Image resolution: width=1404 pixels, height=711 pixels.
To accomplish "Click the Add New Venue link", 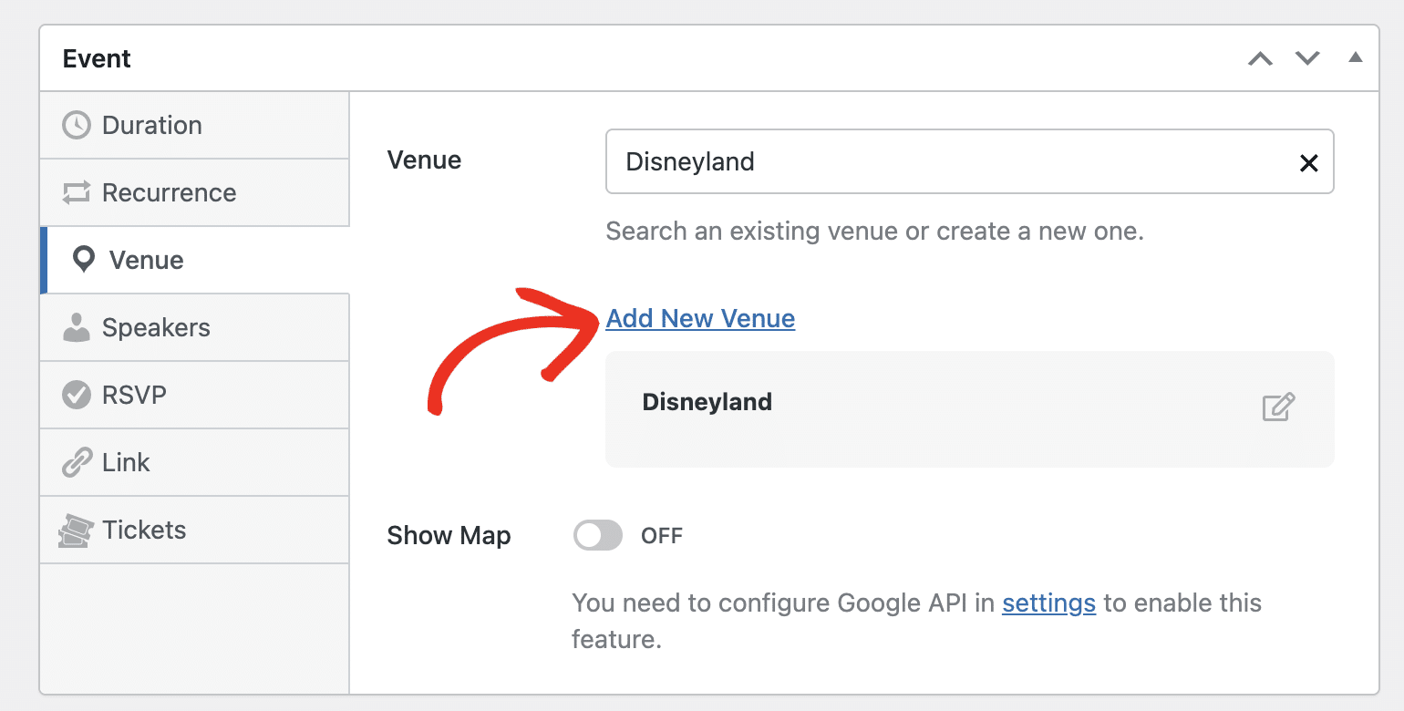I will [700, 318].
